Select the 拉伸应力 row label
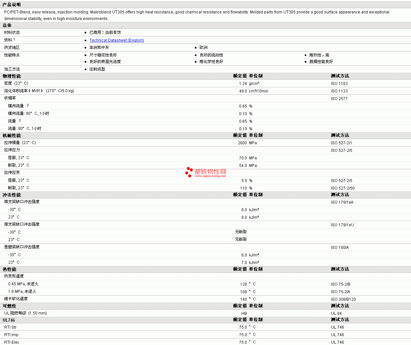This screenshot has width=411, height=345. tap(12, 150)
